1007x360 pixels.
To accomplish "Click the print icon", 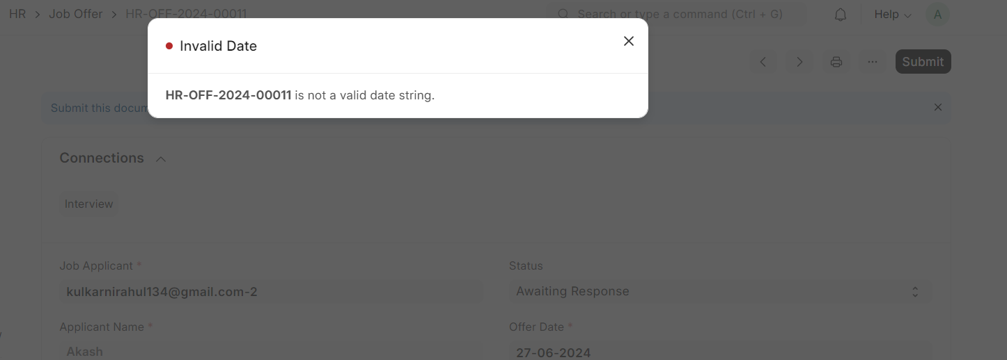I will point(836,62).
